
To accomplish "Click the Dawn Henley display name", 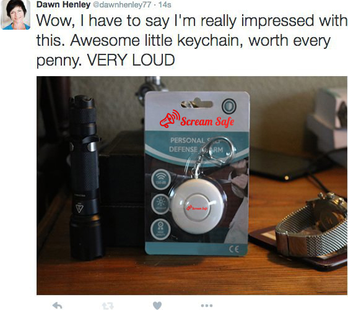I will [63, 4].
